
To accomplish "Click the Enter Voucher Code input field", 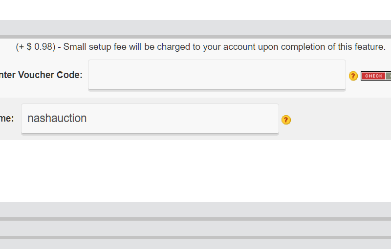I will pyautogui.click(x=217, y=75).
